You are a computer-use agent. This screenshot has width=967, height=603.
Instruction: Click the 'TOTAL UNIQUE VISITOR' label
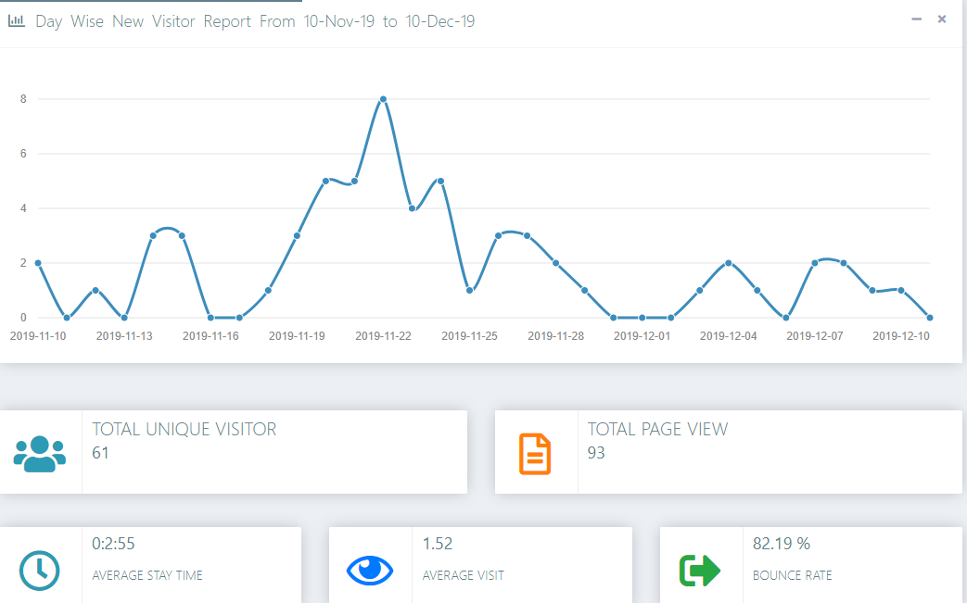pos(184,429)
